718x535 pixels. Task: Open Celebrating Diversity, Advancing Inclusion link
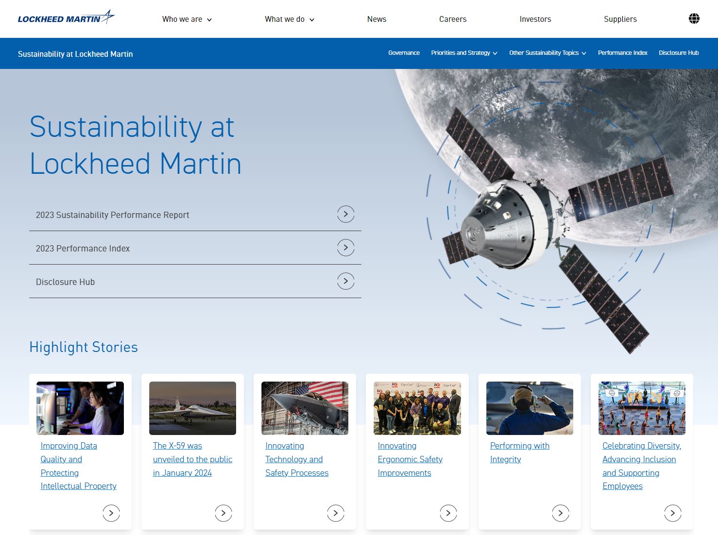642,466
